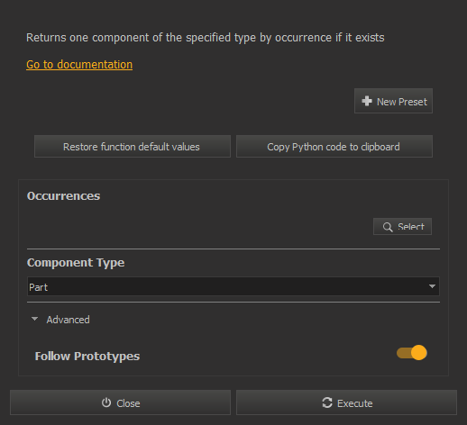Click the Part combo box field
467x425 pixels.
[233, 286]
